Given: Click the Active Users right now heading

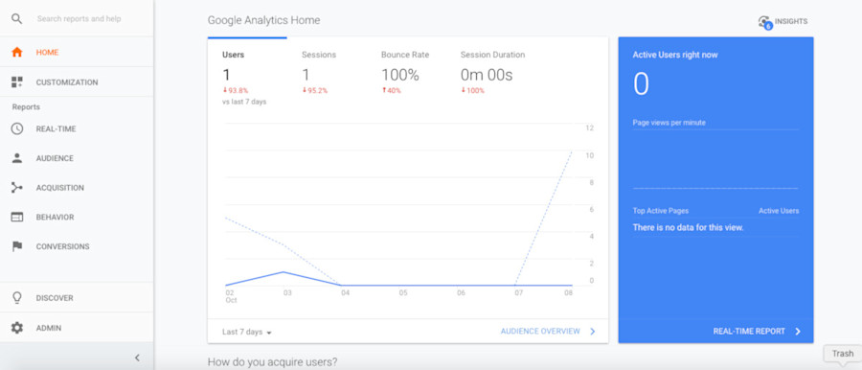Looking at the screenshot, I should pyautogui.click(x=675, y=55).
